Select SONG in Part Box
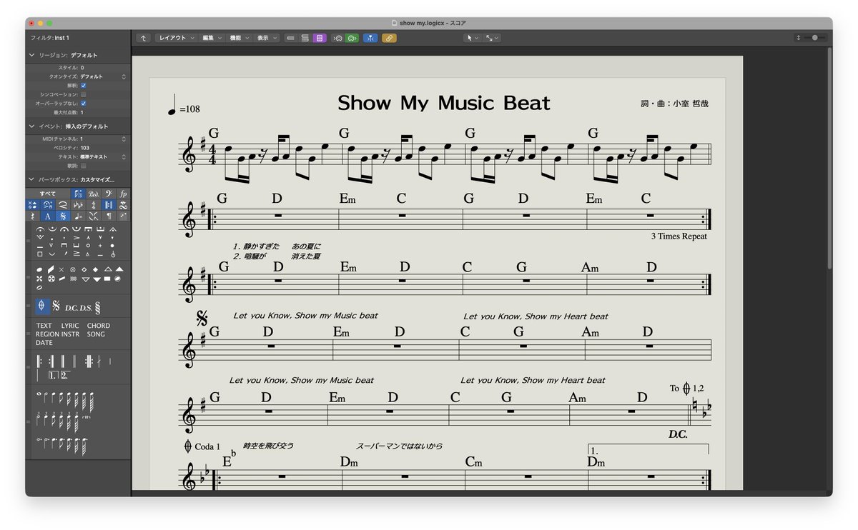Image resolution: width=858 pixels, height=530 pixels. click(x=96, y=334)
